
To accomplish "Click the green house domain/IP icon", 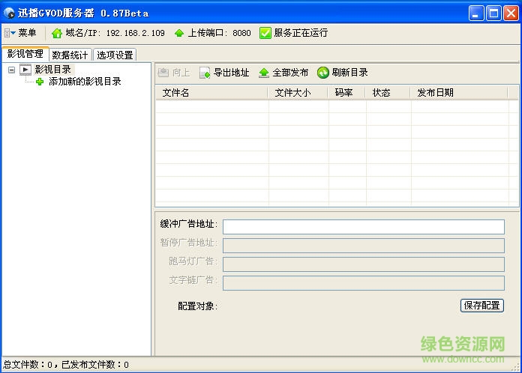I will 57,33.
